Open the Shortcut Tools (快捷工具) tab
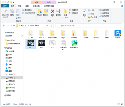 [x=36, y=6]
